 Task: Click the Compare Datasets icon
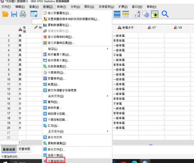pyautogui.click(x=45, y=67)
